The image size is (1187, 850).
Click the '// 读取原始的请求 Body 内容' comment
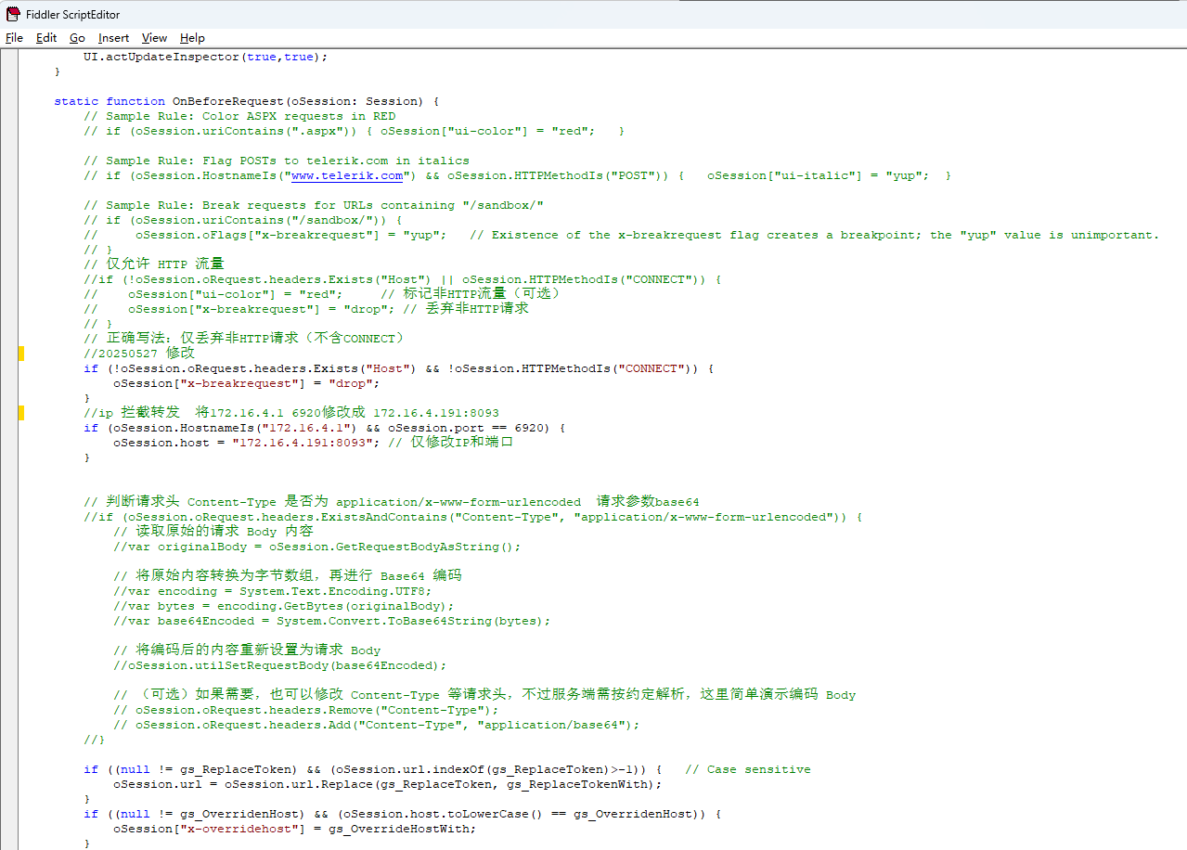[213, 532]
